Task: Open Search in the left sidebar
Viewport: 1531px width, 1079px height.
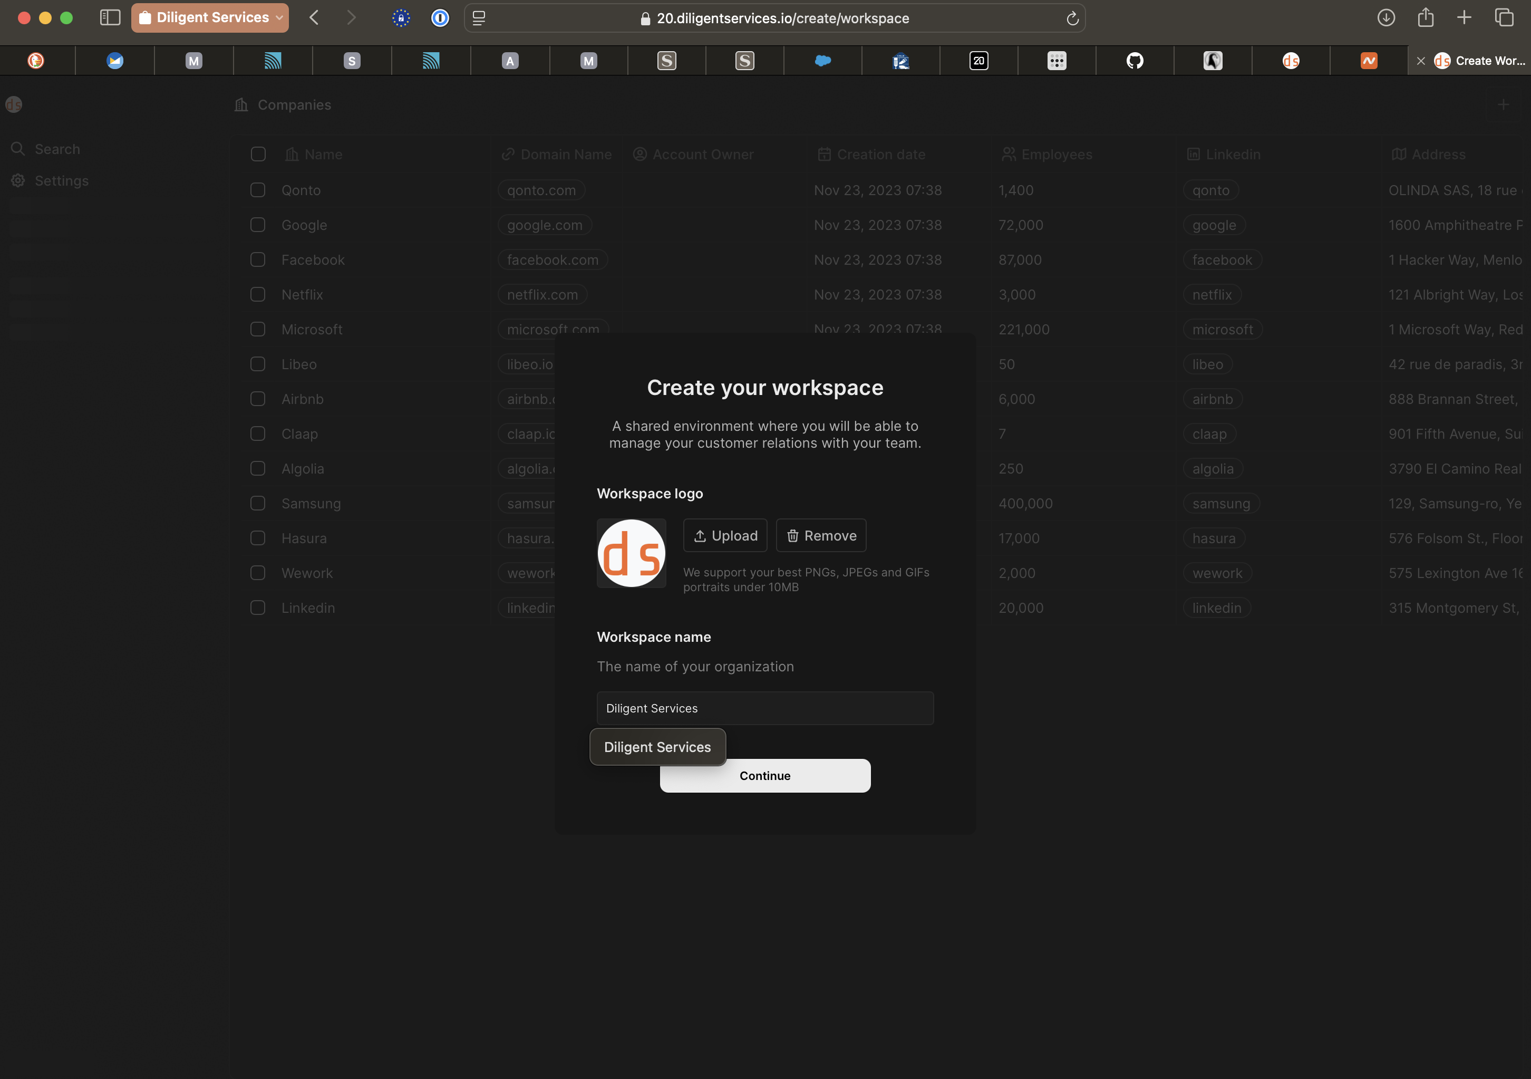Action: tap(45, 149)
